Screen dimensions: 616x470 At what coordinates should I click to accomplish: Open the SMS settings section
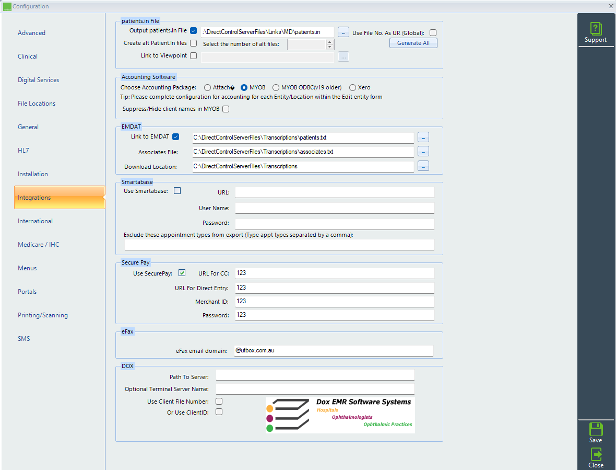tap(23, 339)
